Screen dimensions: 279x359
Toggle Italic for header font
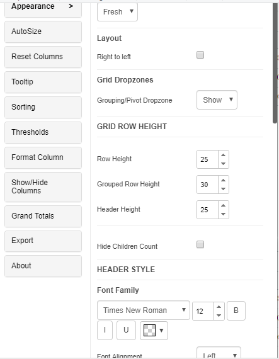point(105,331)
